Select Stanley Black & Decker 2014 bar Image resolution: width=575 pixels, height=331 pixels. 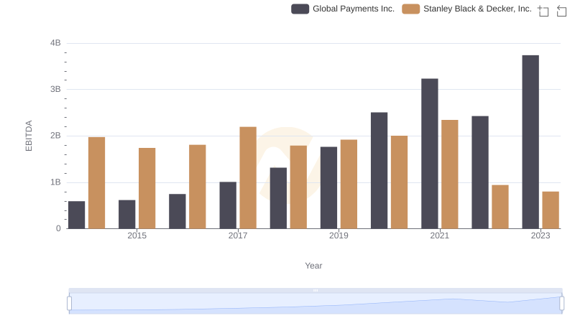[x=97, y=183]
